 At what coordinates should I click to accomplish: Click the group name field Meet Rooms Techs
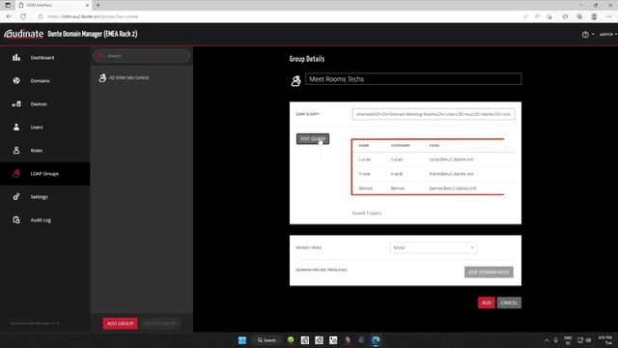[x=413, y=79]
